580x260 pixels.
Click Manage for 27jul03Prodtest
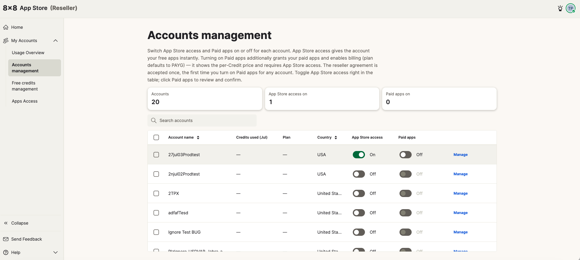tap(460, 155)
